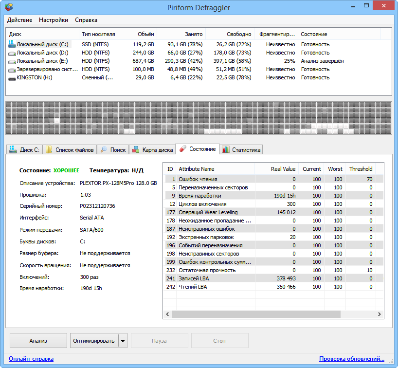This screenshot has width=398, height=368.
Task: Click the KINGSTON removable drive icon
Action: point(12,78)
